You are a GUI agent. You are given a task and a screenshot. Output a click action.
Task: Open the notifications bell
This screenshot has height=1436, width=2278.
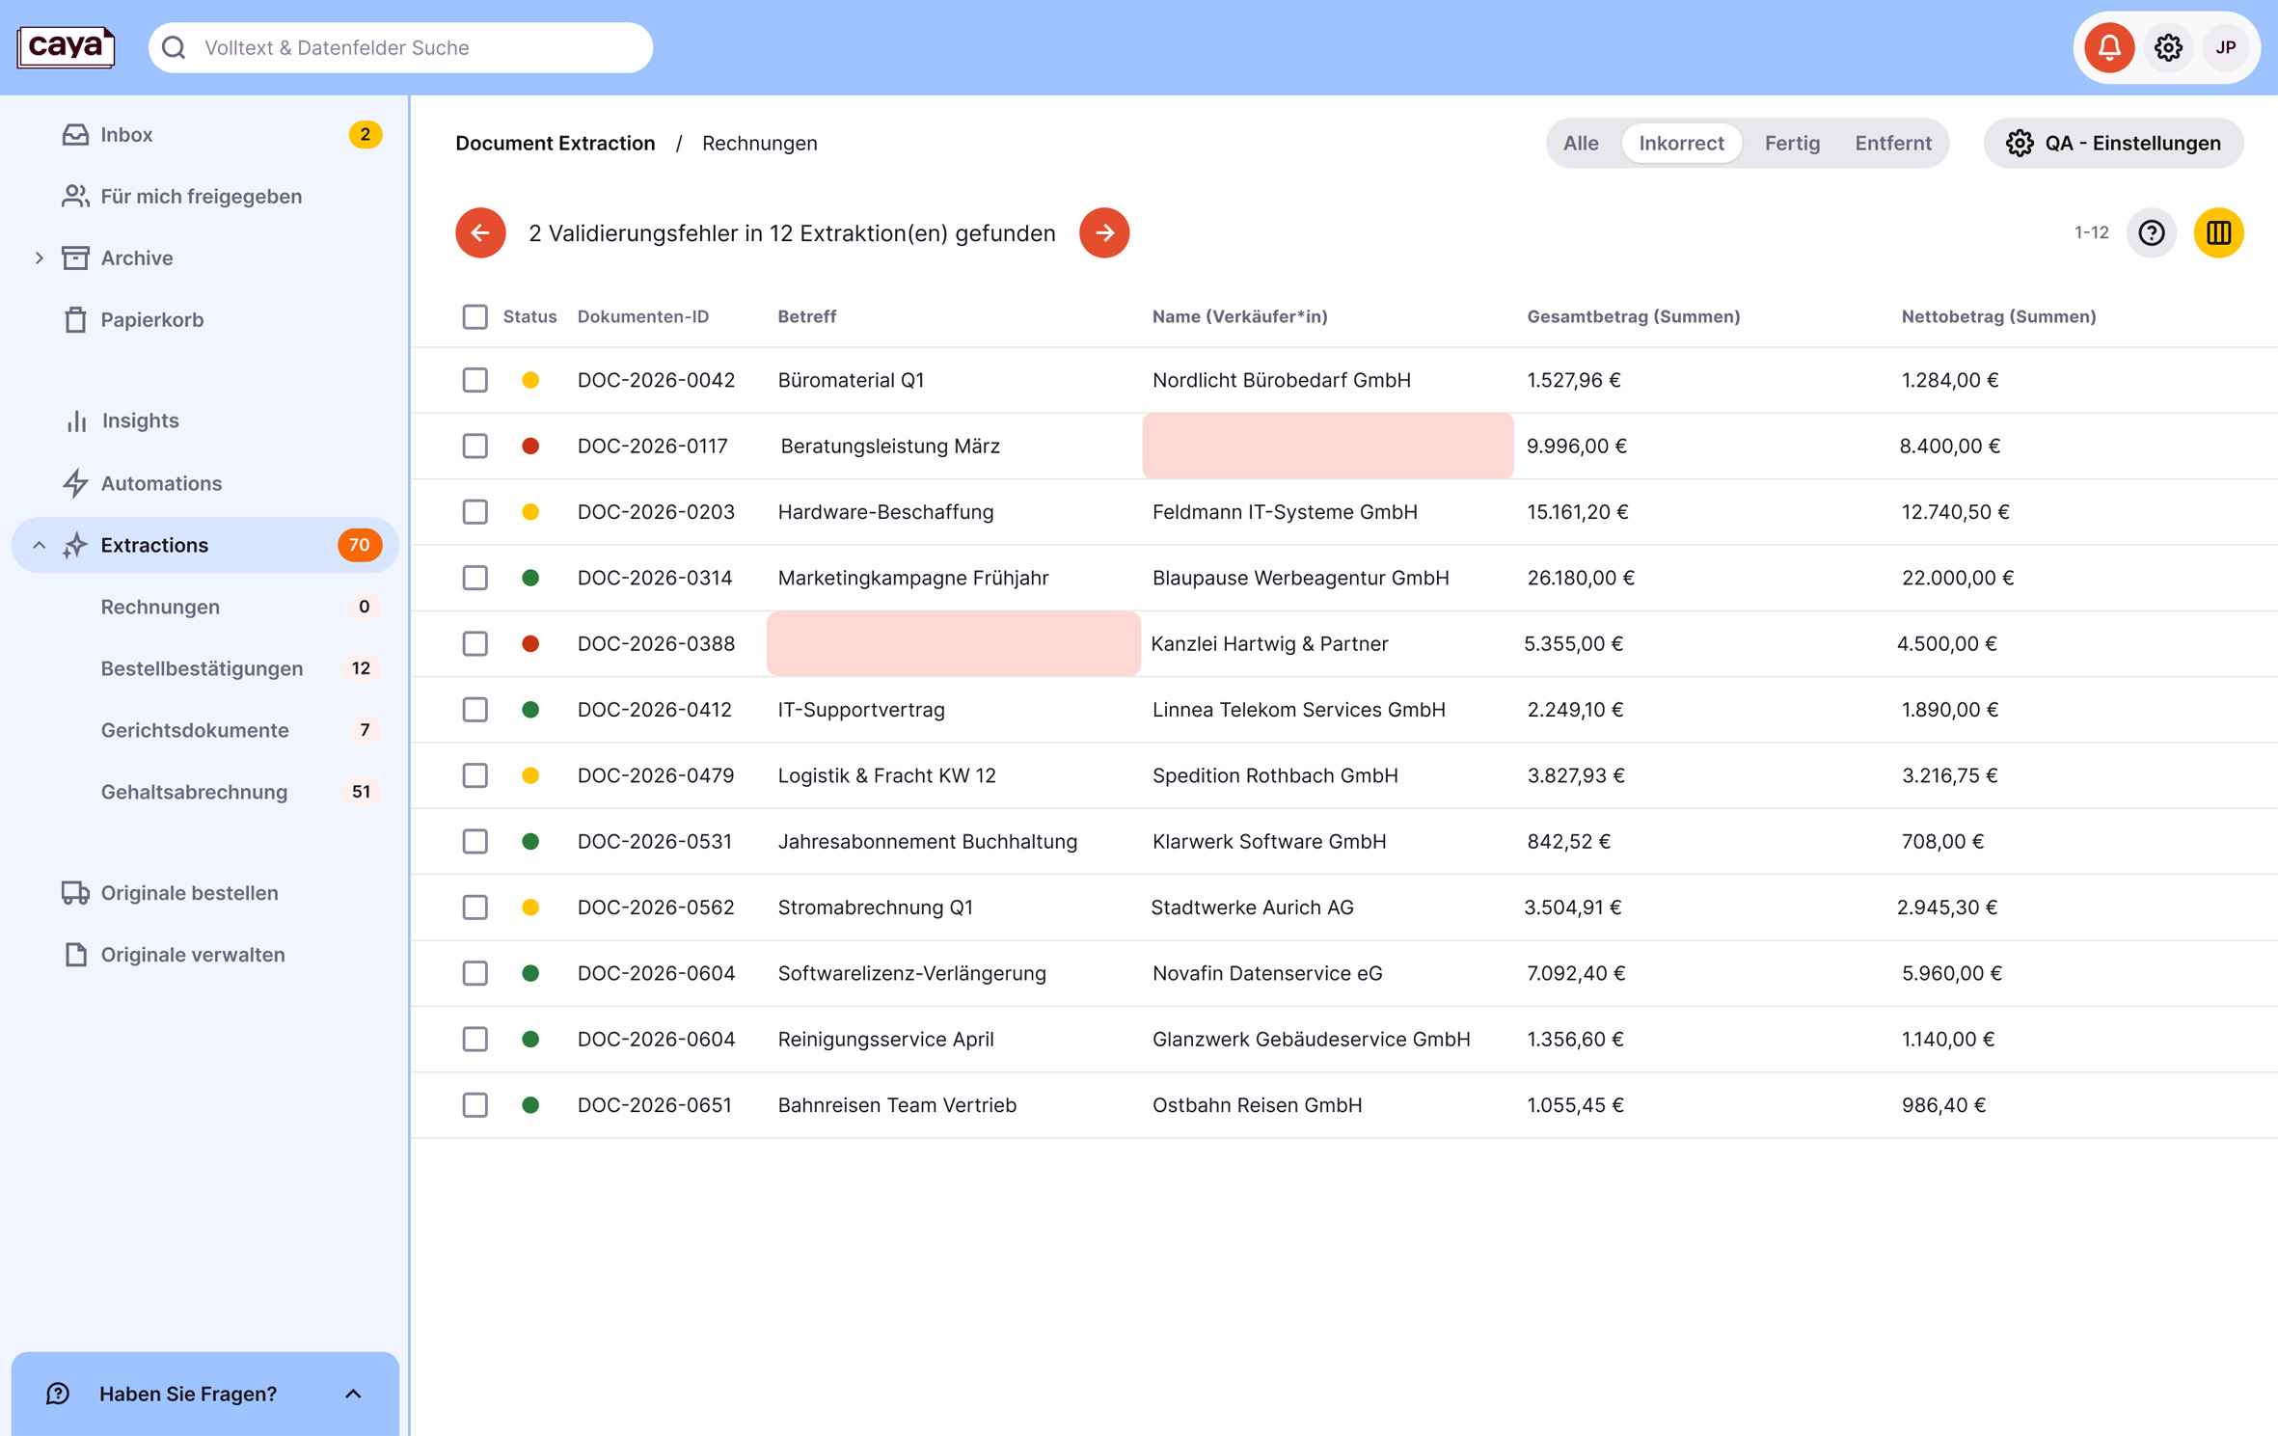click(x=2108, y=47)
